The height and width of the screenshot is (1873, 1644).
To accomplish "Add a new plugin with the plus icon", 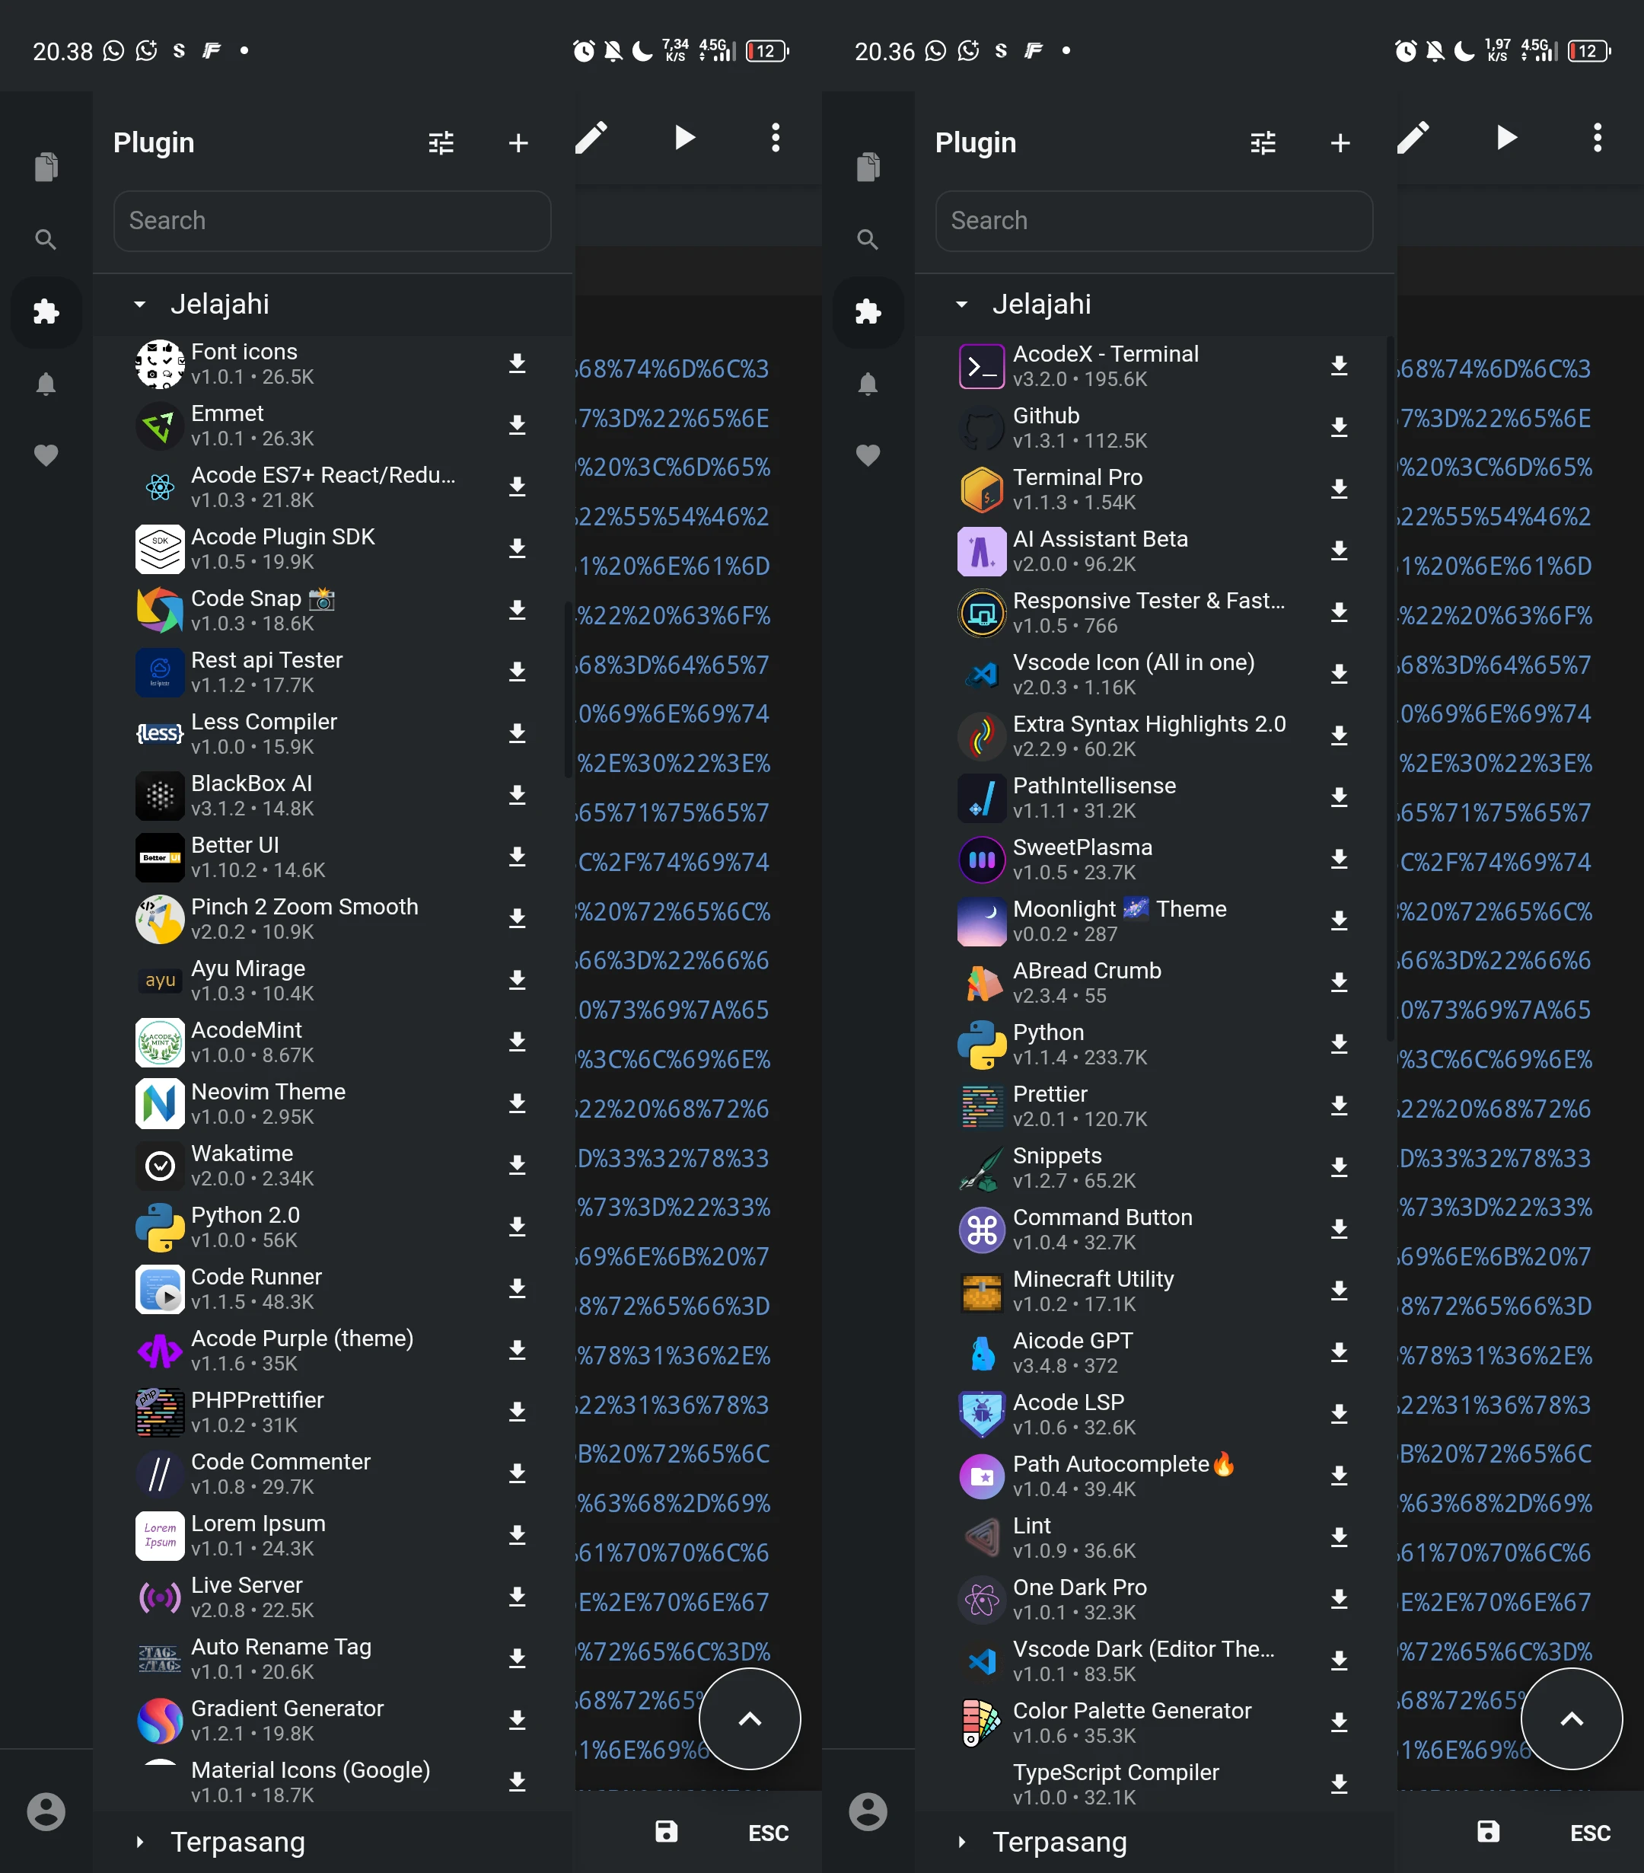I will (x=518, y=143).
